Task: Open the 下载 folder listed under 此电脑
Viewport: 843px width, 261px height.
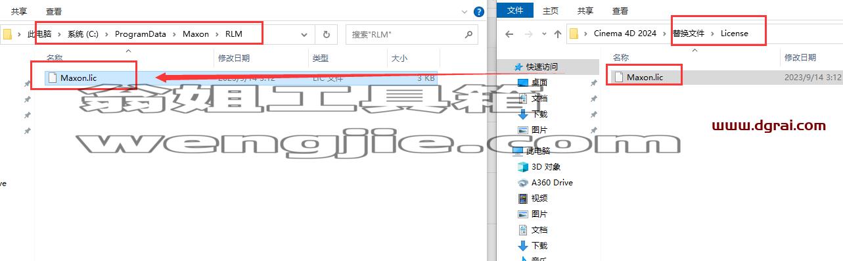Action: tap(539, 245)
